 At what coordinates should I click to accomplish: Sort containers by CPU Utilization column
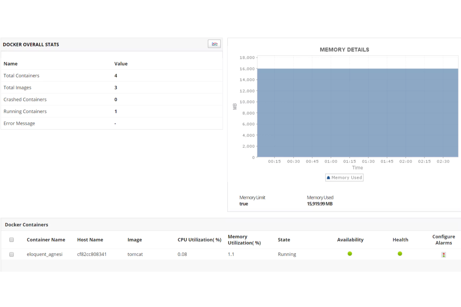[x=199, y=240]
